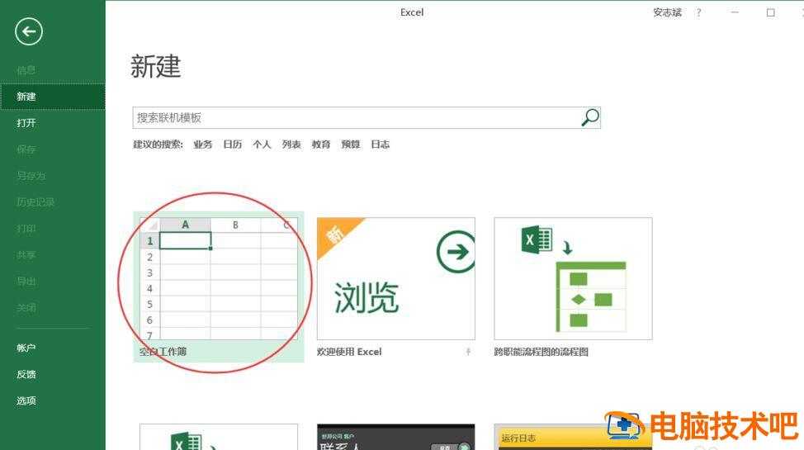This screenshot has width=804, height=450.
Task: Pin the 欢迎使用 Excel template
Action: pyautogui.click(x=468, y=352)
